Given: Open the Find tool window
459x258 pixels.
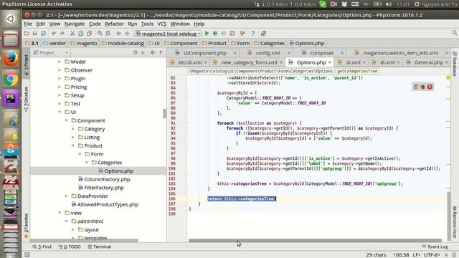Looking at the screenshot, I should (42, 247).
